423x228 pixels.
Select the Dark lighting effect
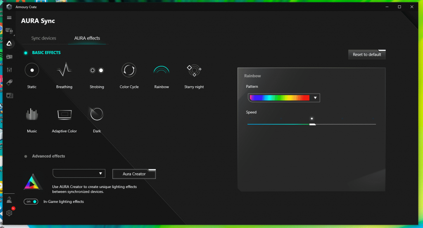(x=97, y=120)
